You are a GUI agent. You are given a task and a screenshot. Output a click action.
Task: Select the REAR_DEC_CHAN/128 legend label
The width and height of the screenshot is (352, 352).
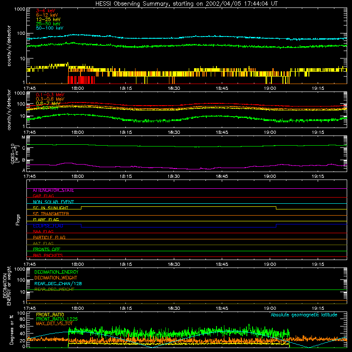[58, 284]
